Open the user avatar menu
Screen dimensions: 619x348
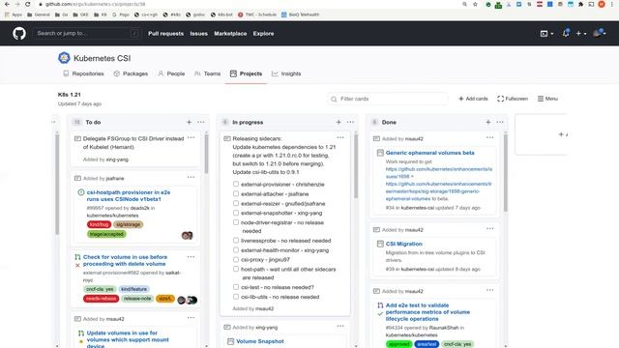(600, 33)
